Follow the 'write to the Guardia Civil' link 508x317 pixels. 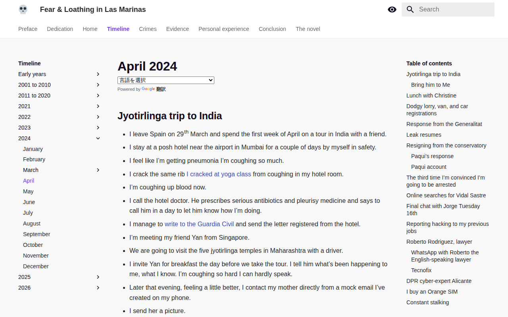(x=199, y=224)
